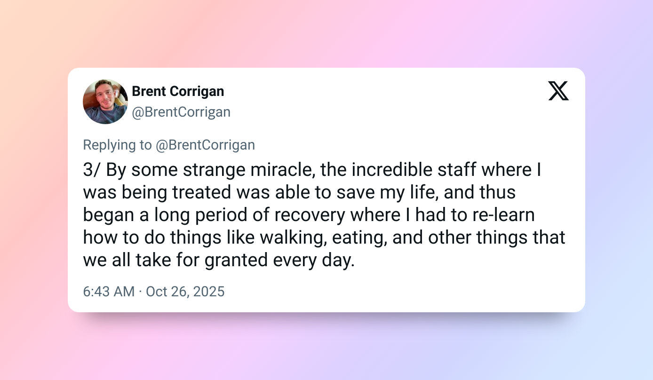The image size is (653, 380).
Task: Click @BrentCorrigan mention in the Replying to line
Action: (x=205, y=145)
